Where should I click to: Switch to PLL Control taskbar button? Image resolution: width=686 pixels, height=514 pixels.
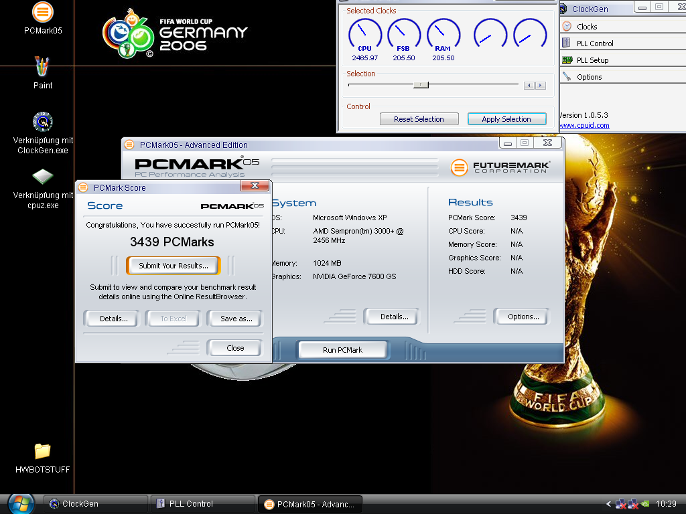203,504
